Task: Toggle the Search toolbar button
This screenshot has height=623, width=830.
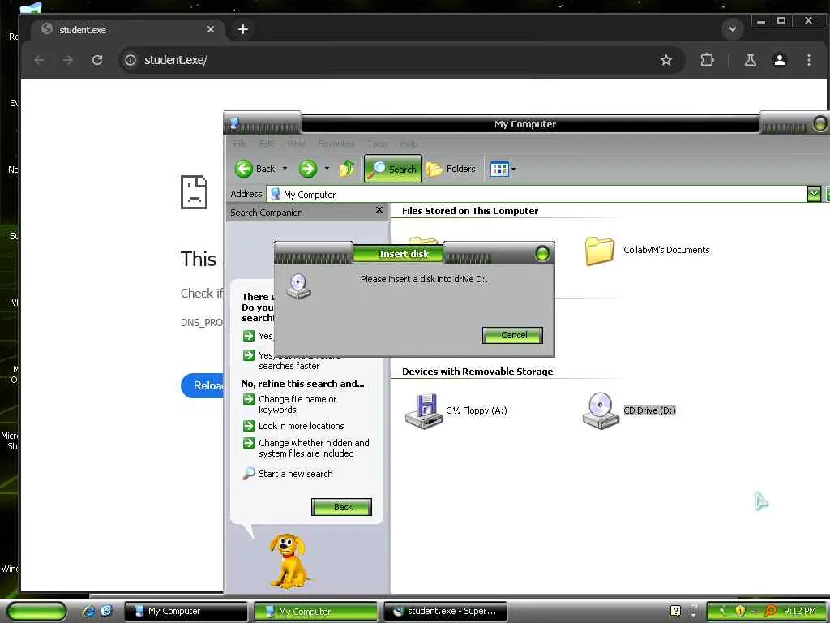Action: pos(393,169)
